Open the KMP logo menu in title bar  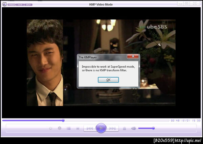click(4, 4)
